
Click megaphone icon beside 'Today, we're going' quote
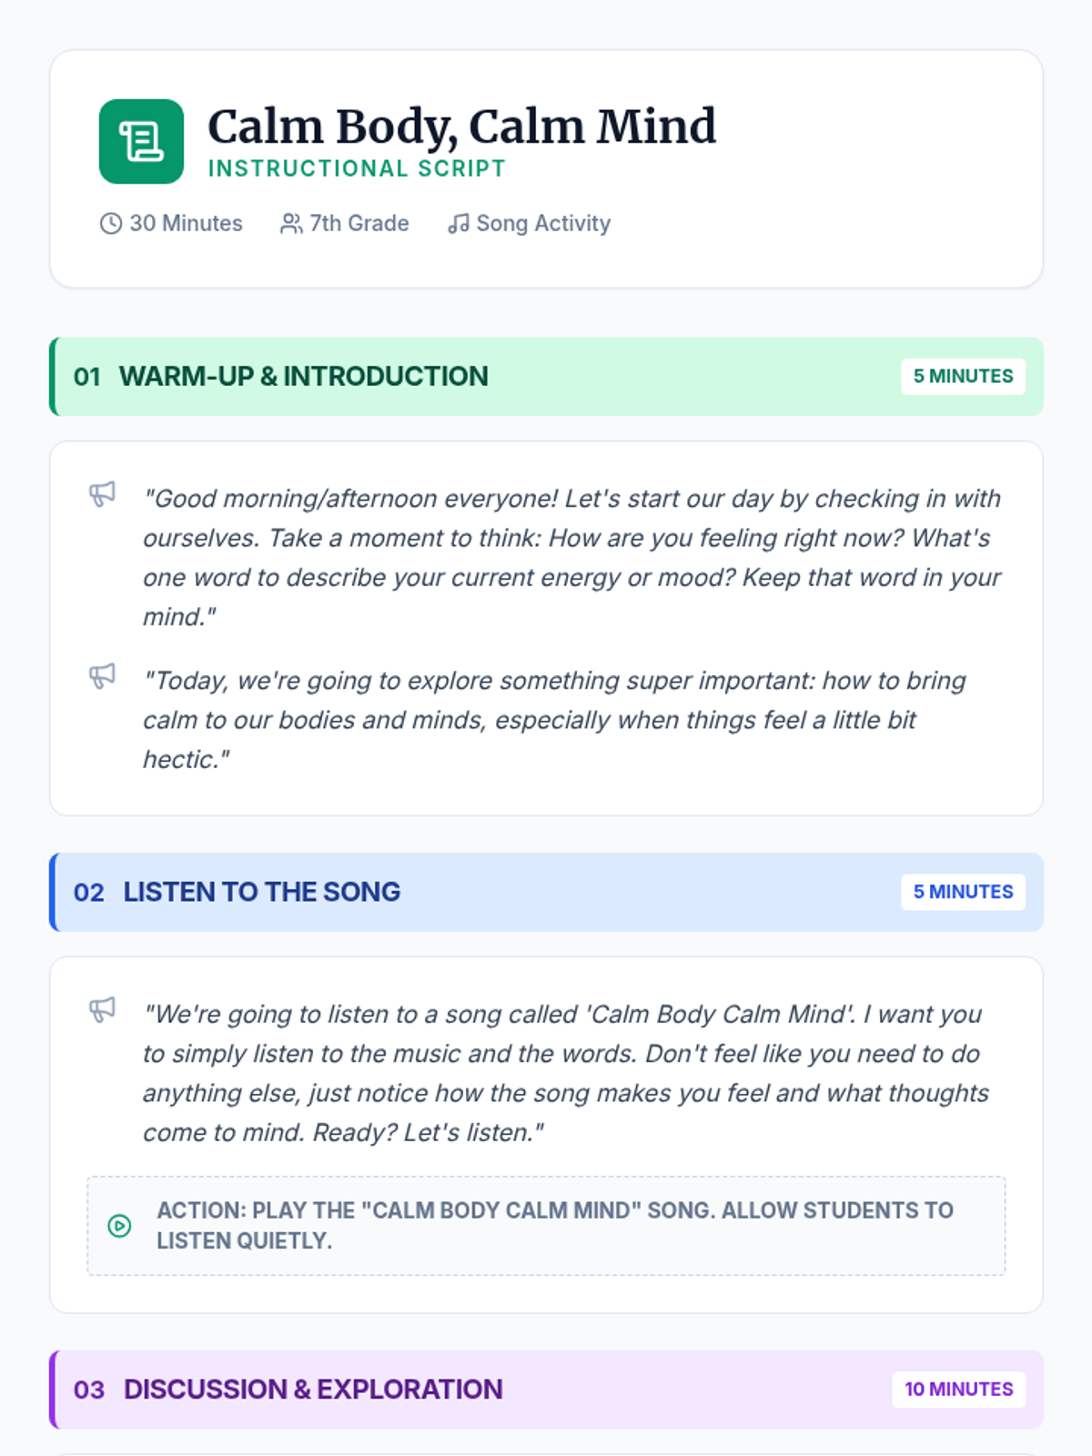(x=102, y=676)
